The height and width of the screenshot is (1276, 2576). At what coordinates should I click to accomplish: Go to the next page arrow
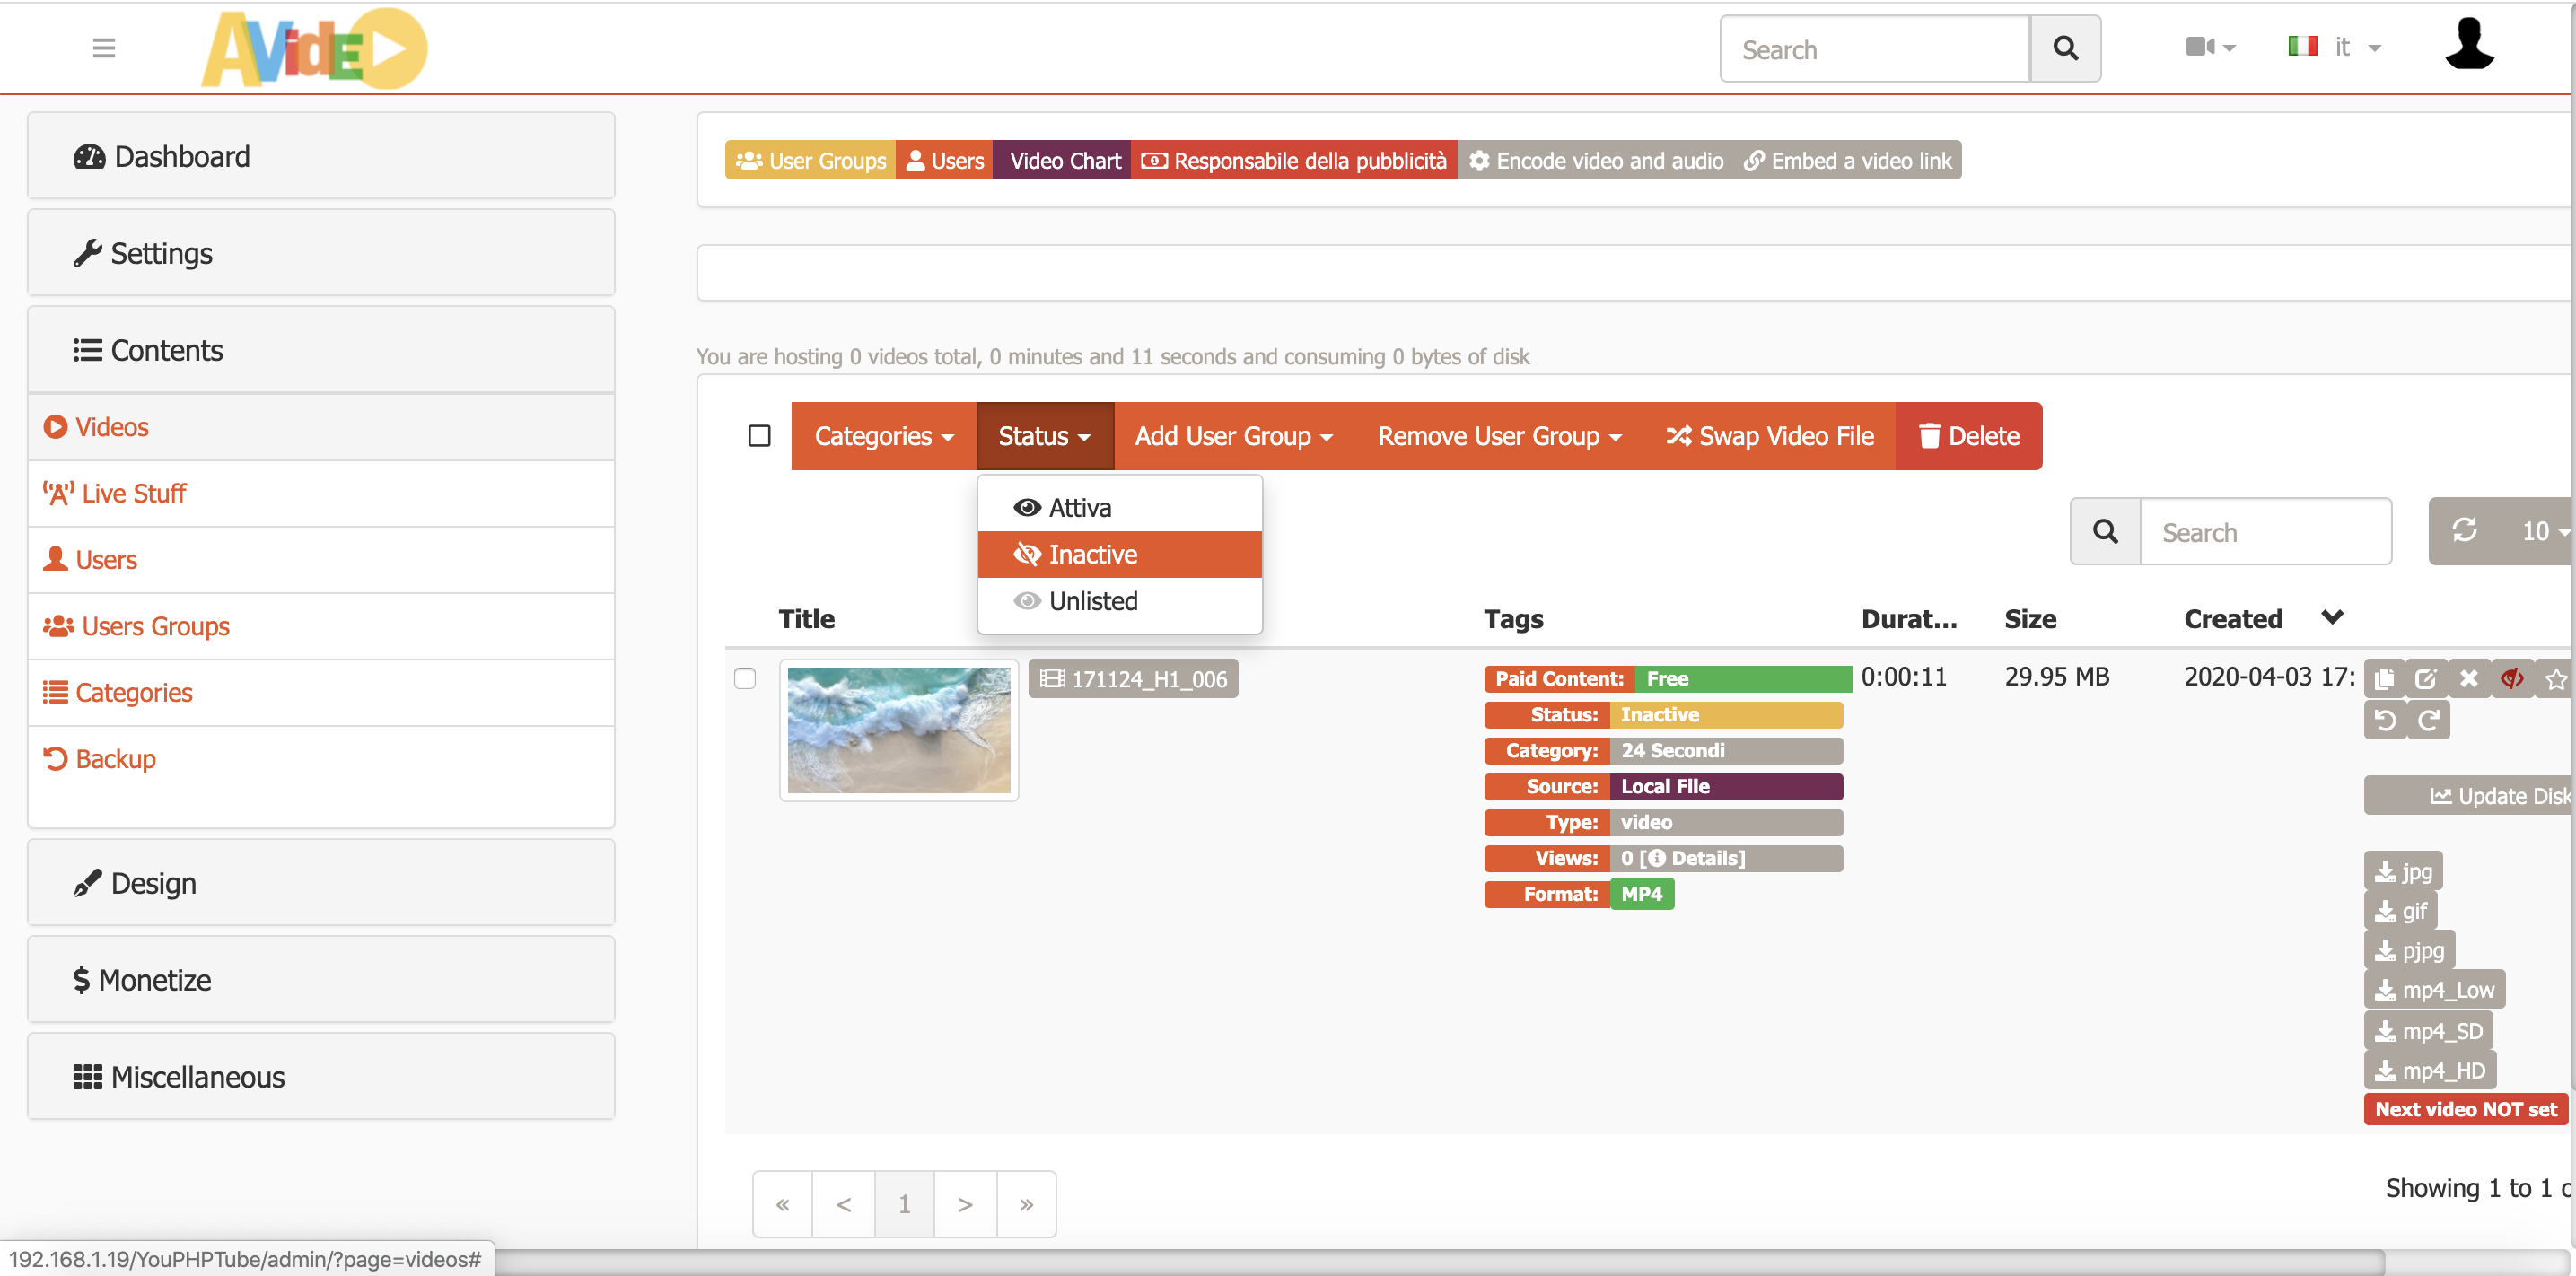pos(965,1204)
